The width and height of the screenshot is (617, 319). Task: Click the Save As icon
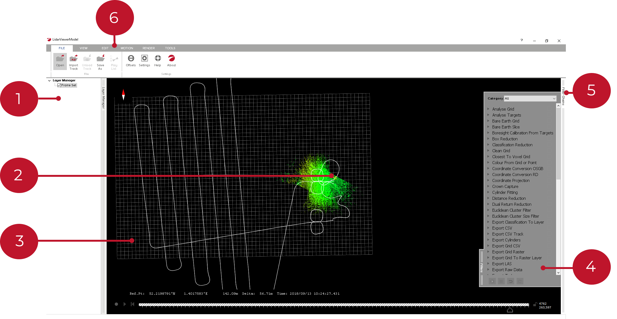pos(100,59)
